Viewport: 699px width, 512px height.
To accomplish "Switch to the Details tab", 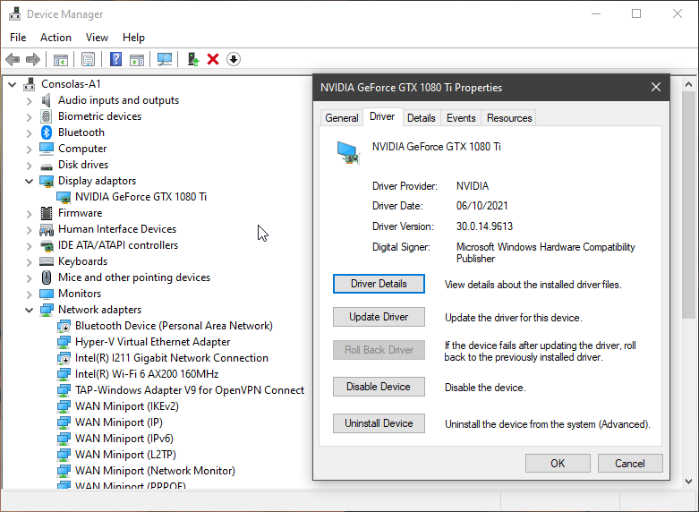I will click(422, 118).
